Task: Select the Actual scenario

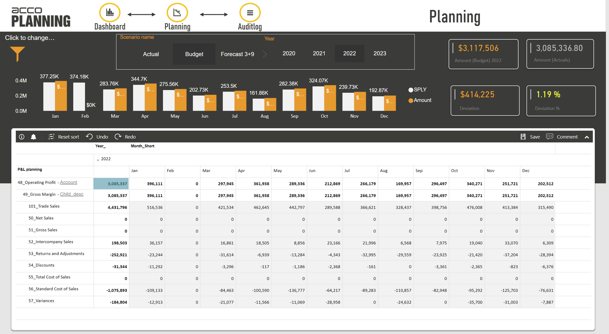Action: point(151,54)
